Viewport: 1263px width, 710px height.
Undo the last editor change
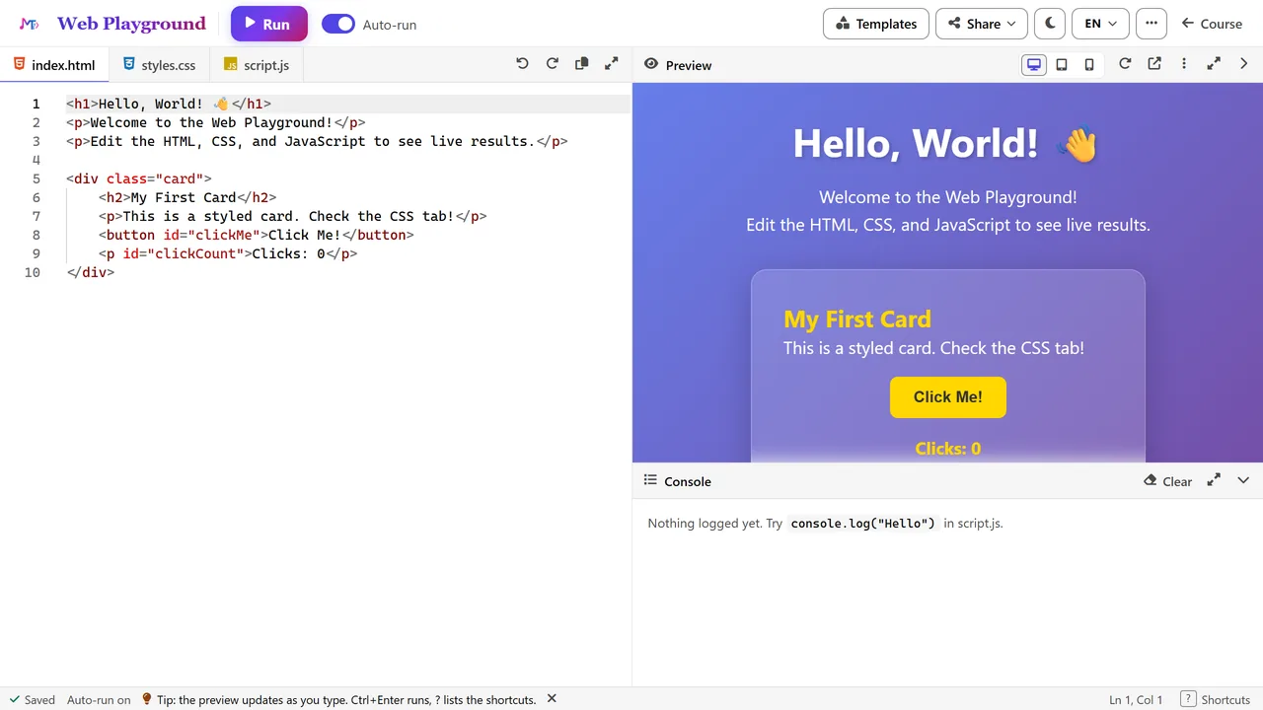click(522, 64)
